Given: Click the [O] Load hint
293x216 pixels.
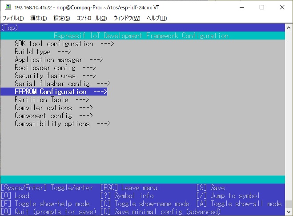Looking at the screenshot, I should tap(15, 196).
